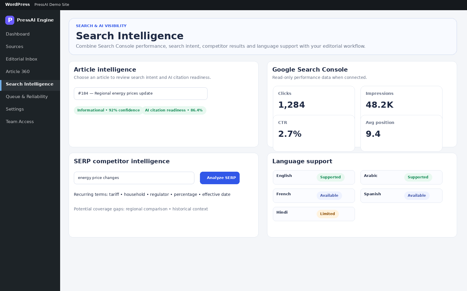Click the Search Intelligence page heading
Viewport: 467px width, 291px height.
point(130,36)
